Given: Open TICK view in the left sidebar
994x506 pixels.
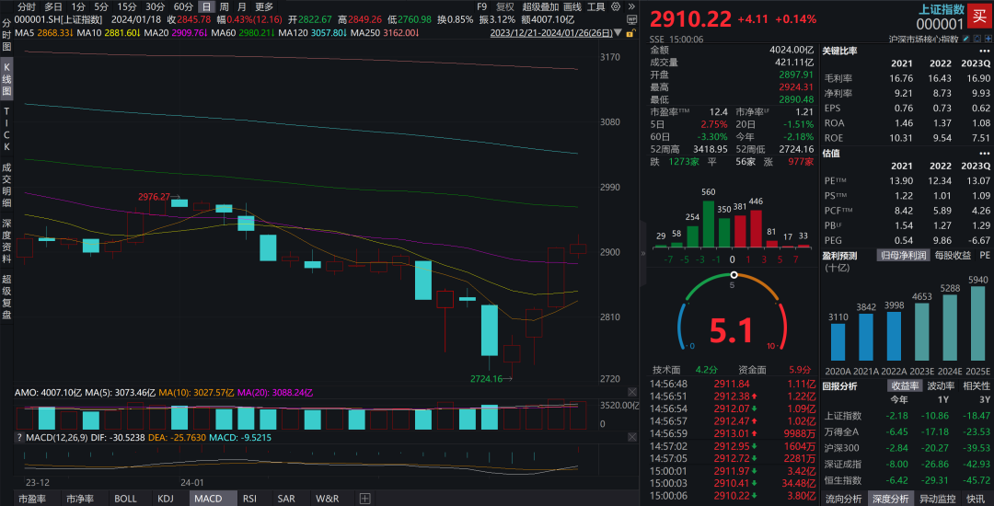Looking at the screenshot, I should coord(6,129).
